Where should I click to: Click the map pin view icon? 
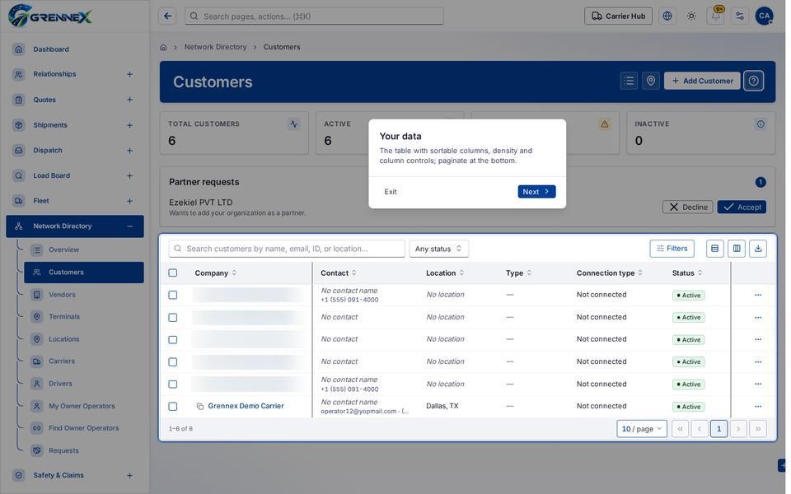pyautogui.click(x=651, y=81)
